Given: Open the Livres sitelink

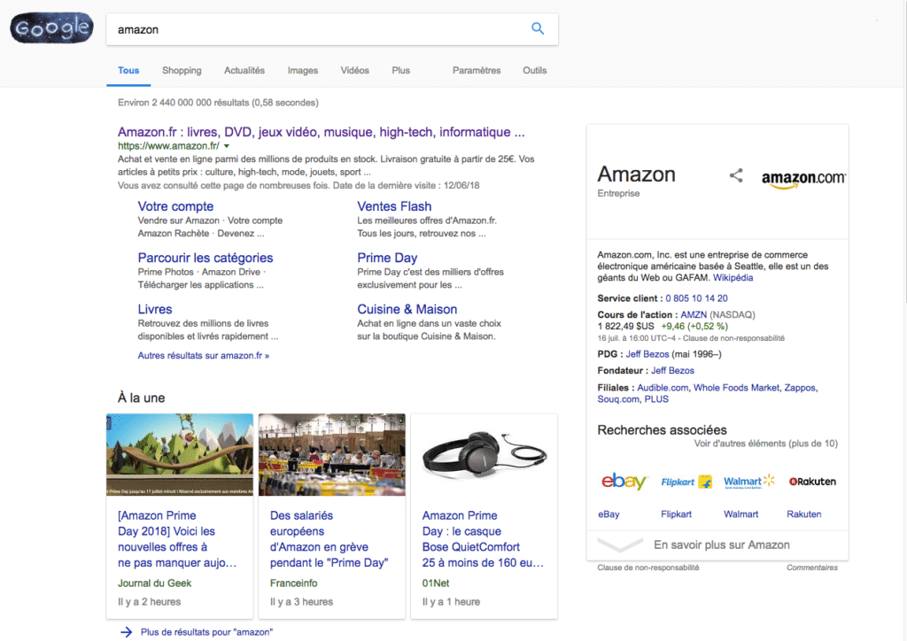Looking at the screenshot, I should pyautogui.click(x=154, y=309).
